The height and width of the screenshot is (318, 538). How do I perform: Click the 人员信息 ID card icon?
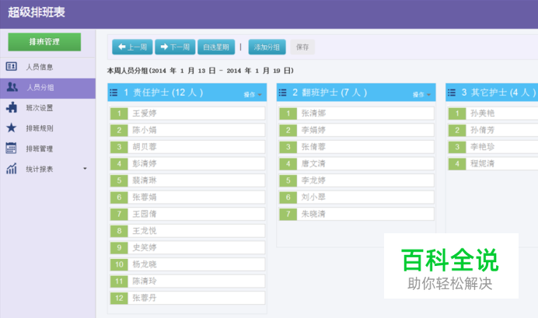tap(11, 66)
